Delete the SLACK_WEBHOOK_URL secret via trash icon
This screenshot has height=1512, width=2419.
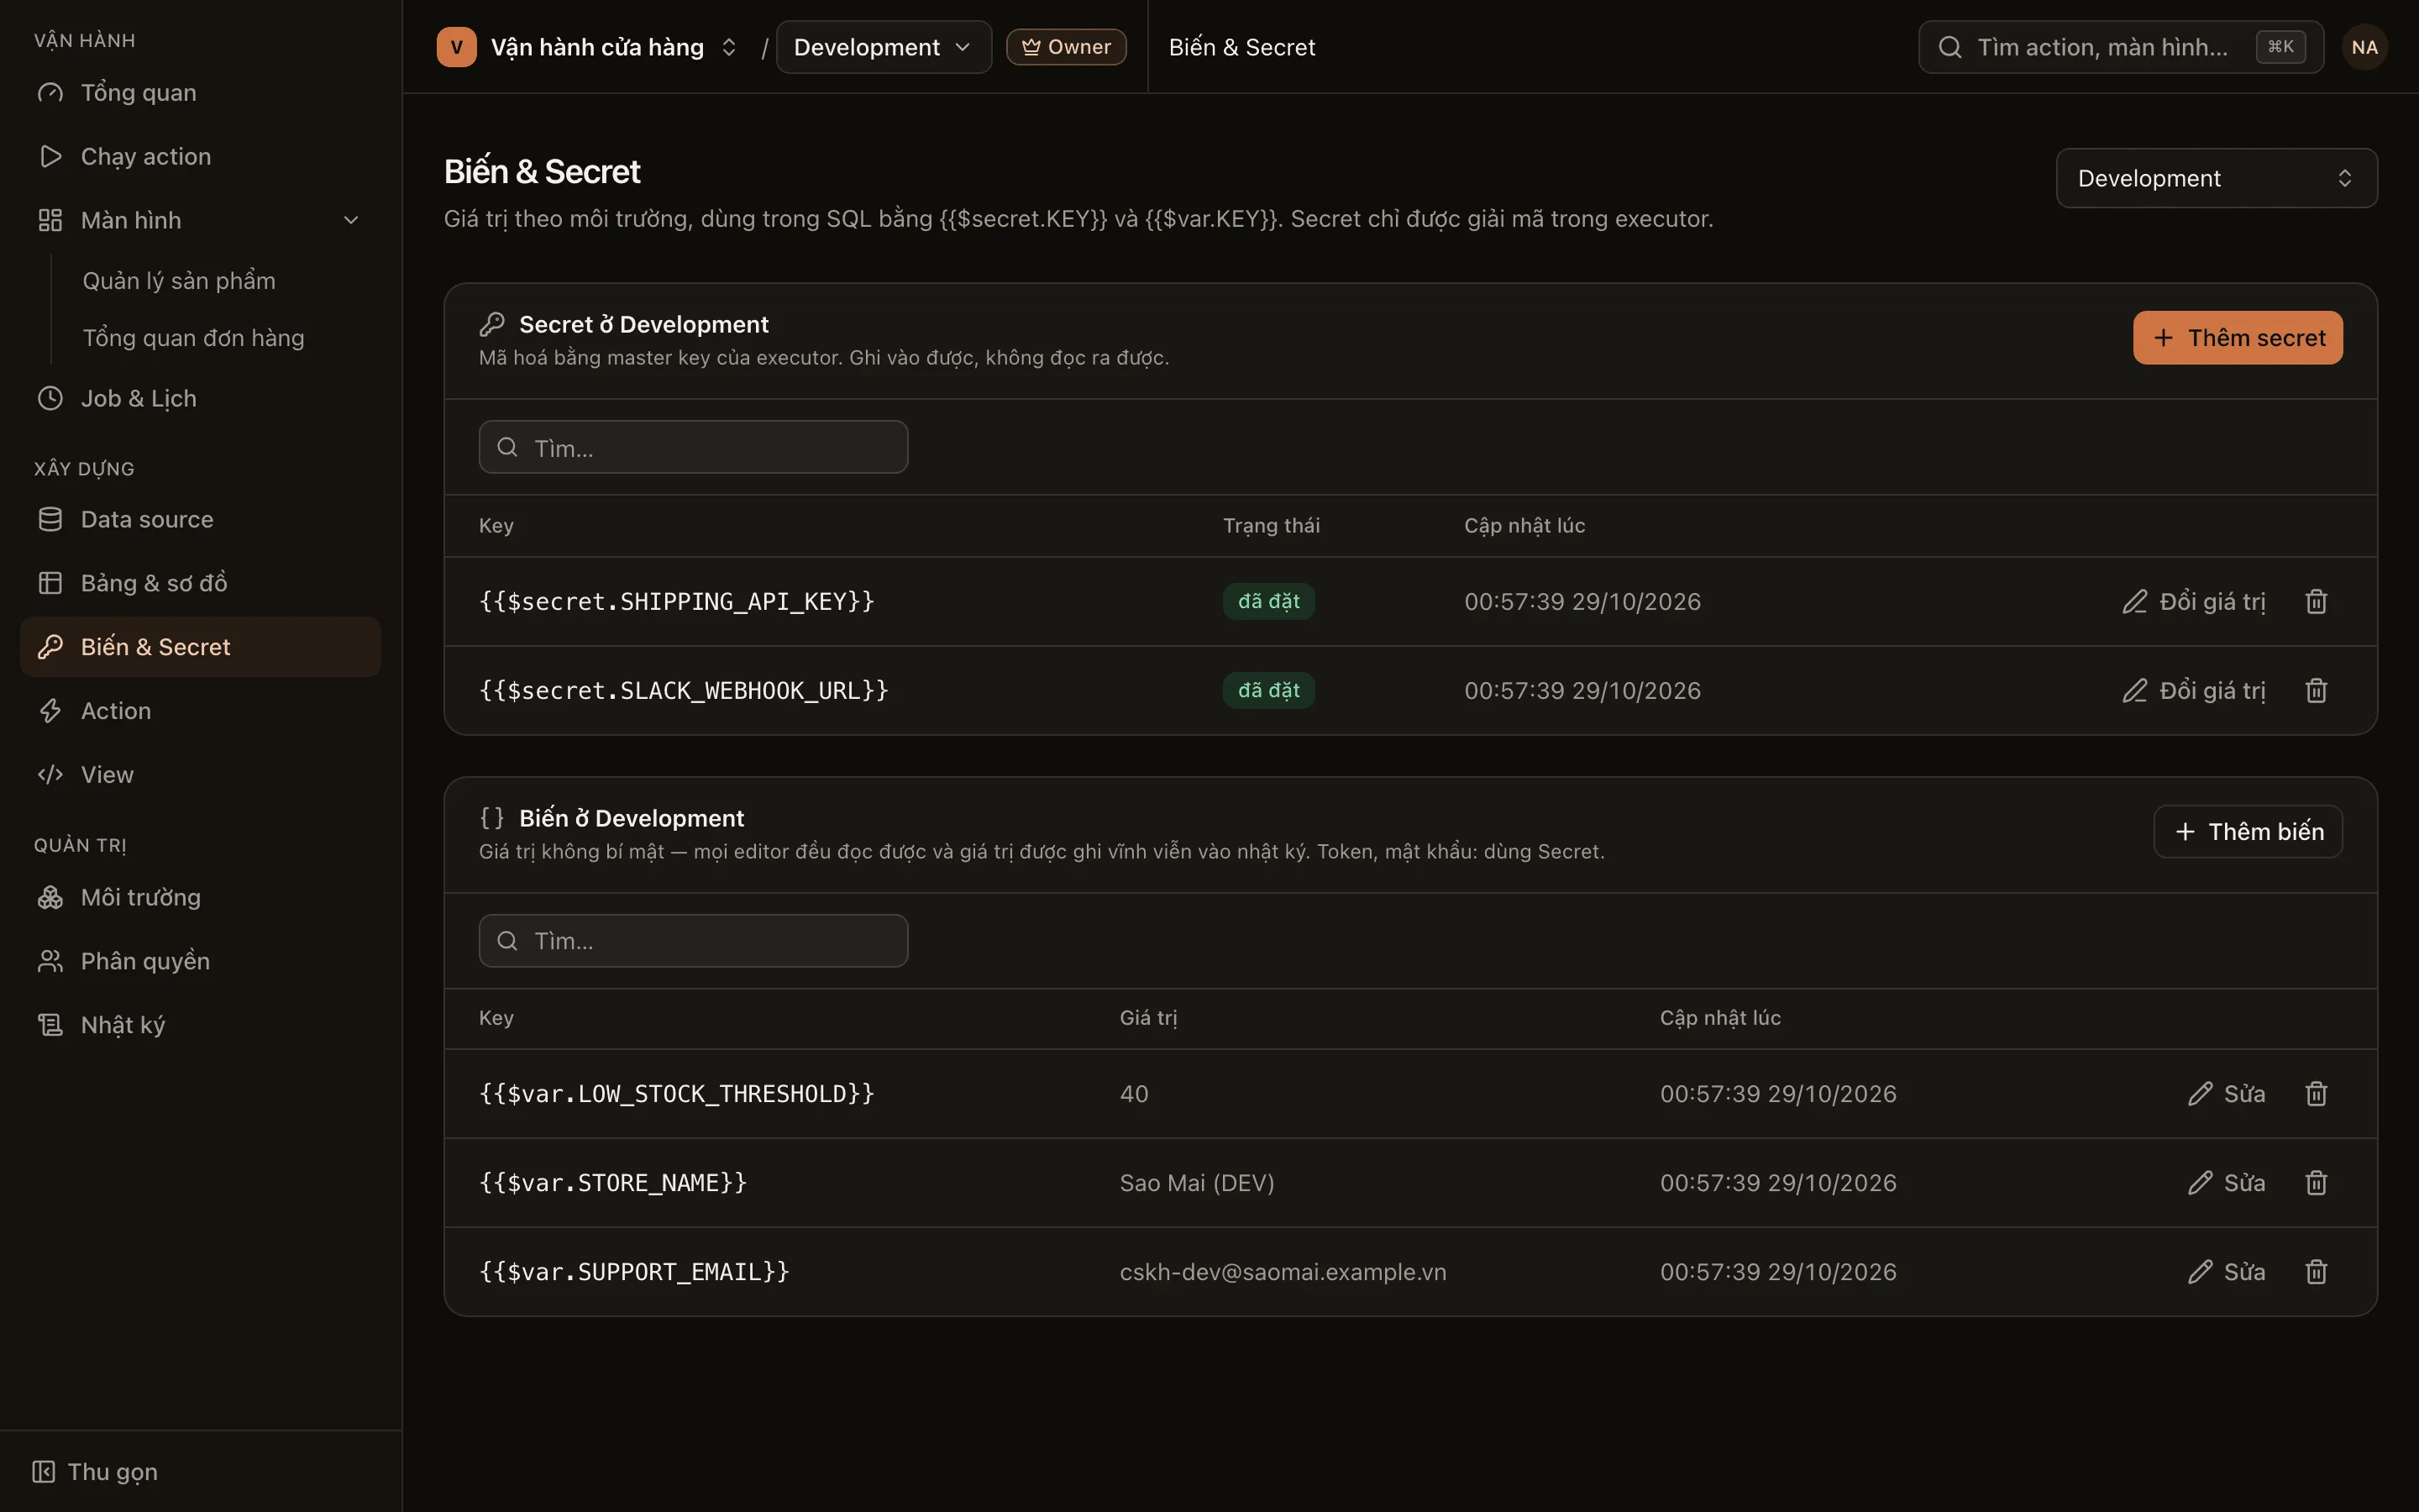(2316, 690)
